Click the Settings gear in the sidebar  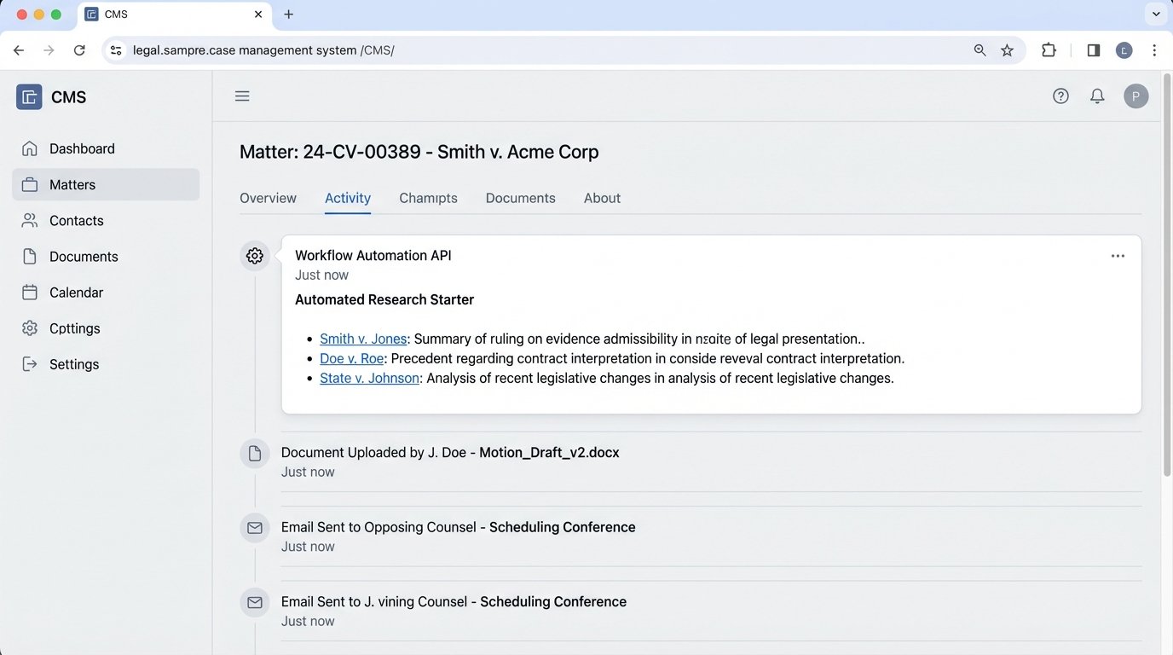(x=29, y=328)
